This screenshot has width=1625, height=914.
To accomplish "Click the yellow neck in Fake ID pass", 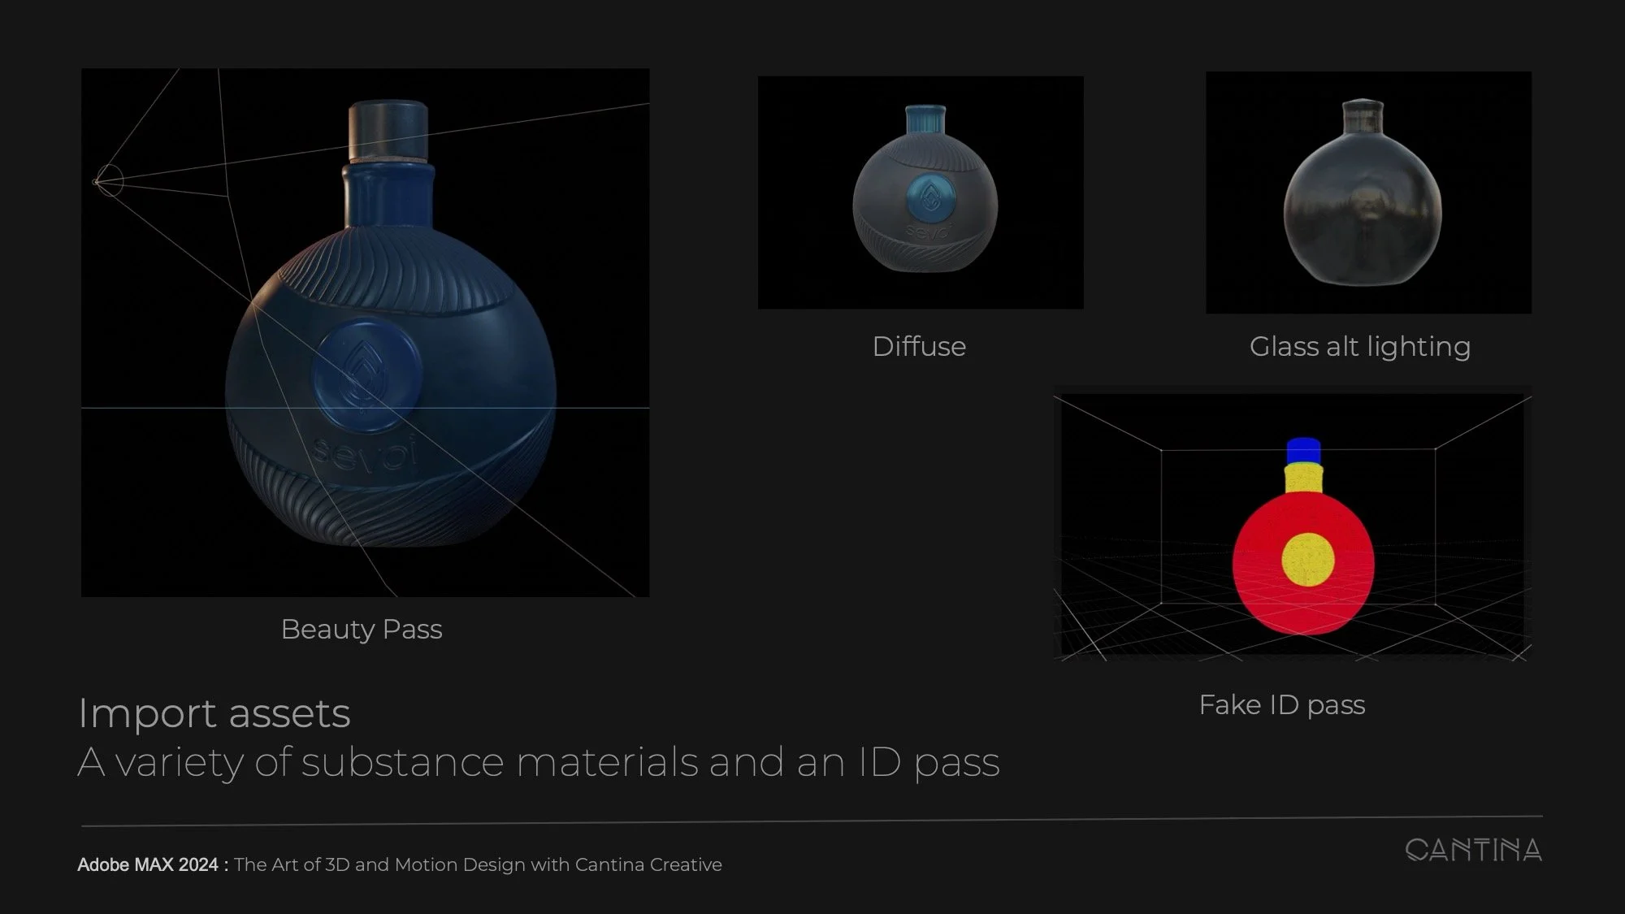I will (x=1303, y=478).
